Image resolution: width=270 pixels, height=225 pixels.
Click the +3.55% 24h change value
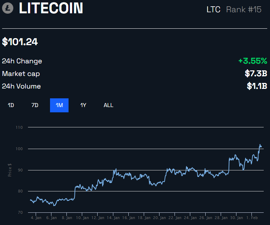click(x=253, y=61)
